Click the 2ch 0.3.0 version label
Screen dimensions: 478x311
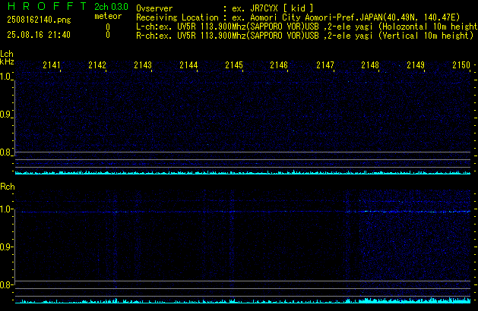(x=111, y=6)
